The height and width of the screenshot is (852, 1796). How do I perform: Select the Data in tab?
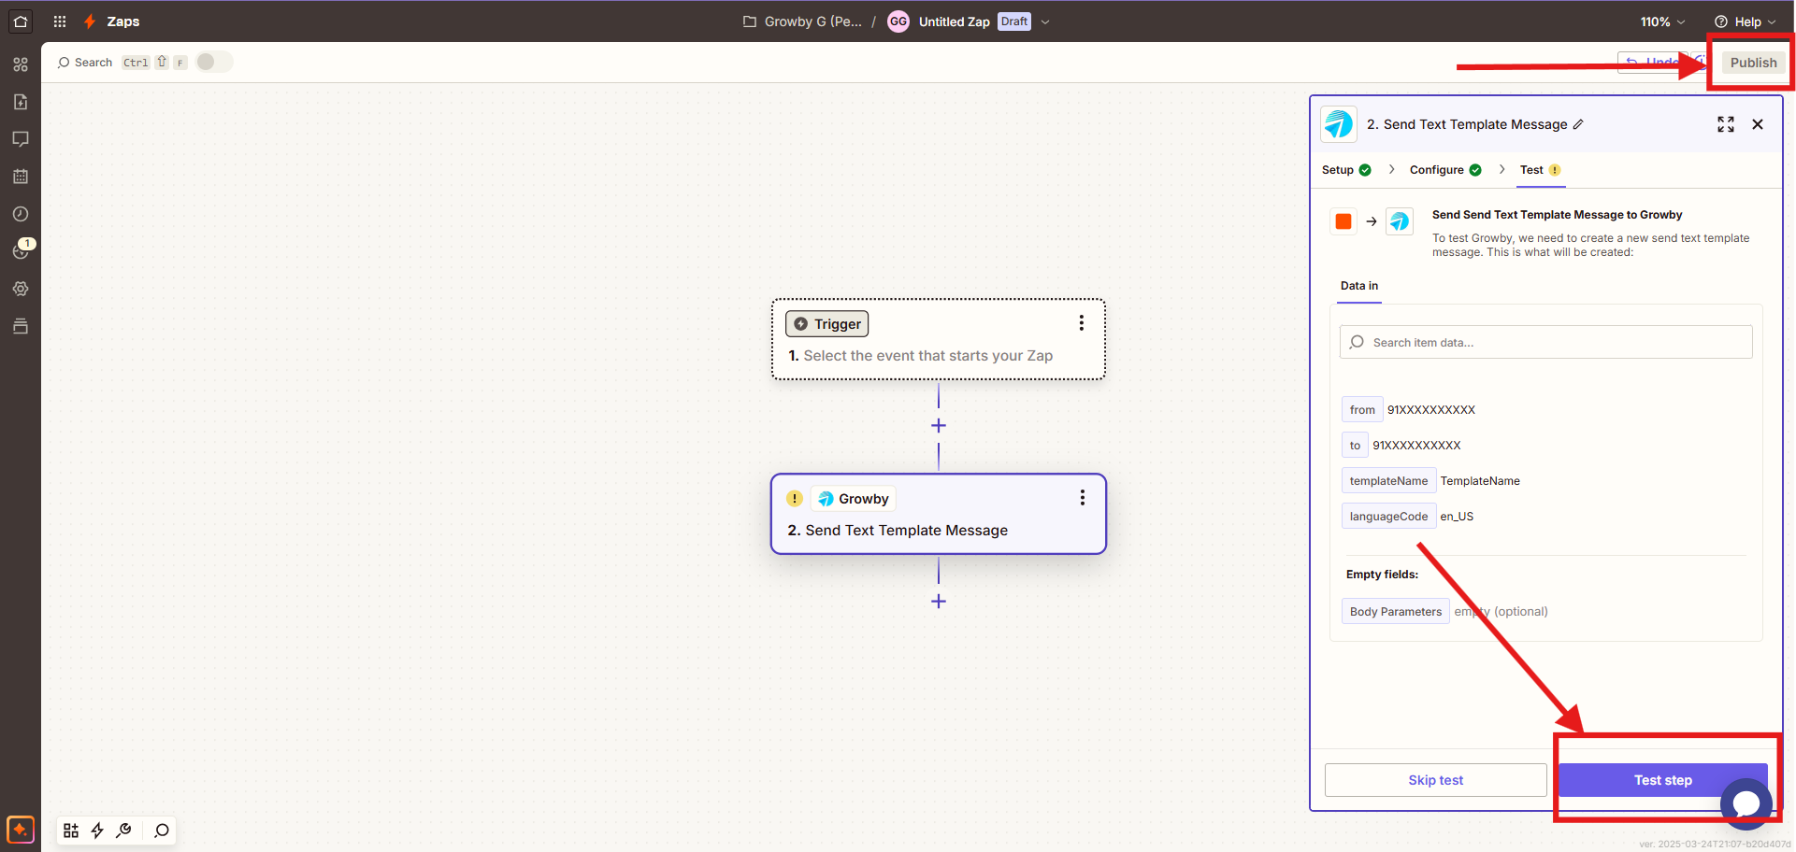[x=1358, y=286]
